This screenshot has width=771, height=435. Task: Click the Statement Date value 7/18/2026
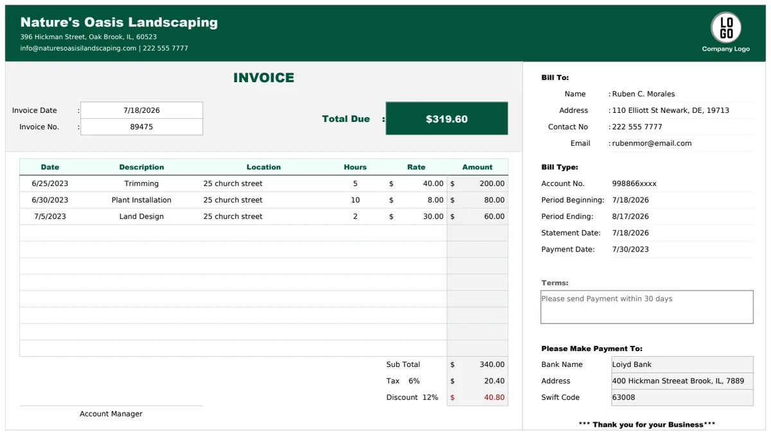(630, 233)
